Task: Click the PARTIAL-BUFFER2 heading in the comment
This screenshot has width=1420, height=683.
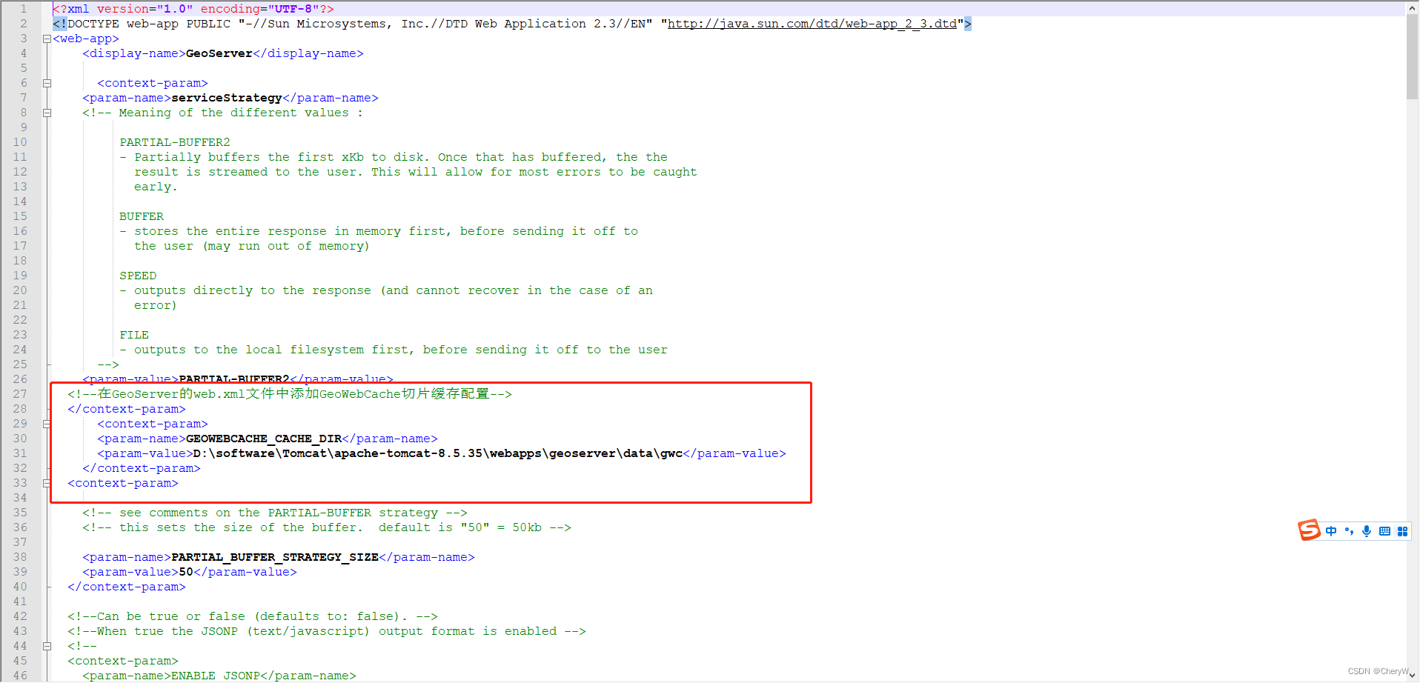Action: pyautogui.click(x=175, y=142)
